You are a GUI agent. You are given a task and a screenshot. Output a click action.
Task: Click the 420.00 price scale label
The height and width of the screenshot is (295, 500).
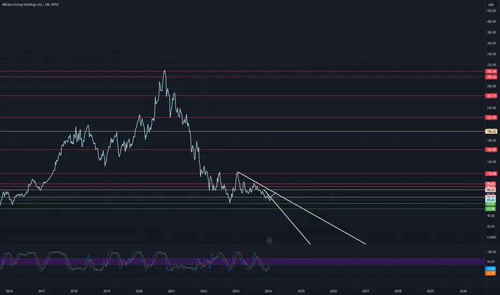(x=491, y=11)
